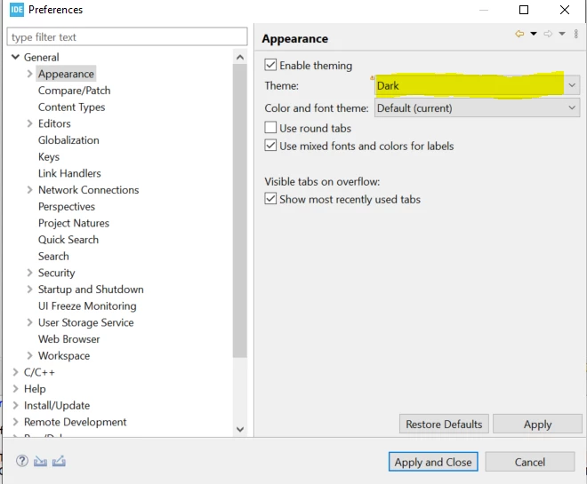
Task: Expand the Remote Development category
Action: point(15,422)
